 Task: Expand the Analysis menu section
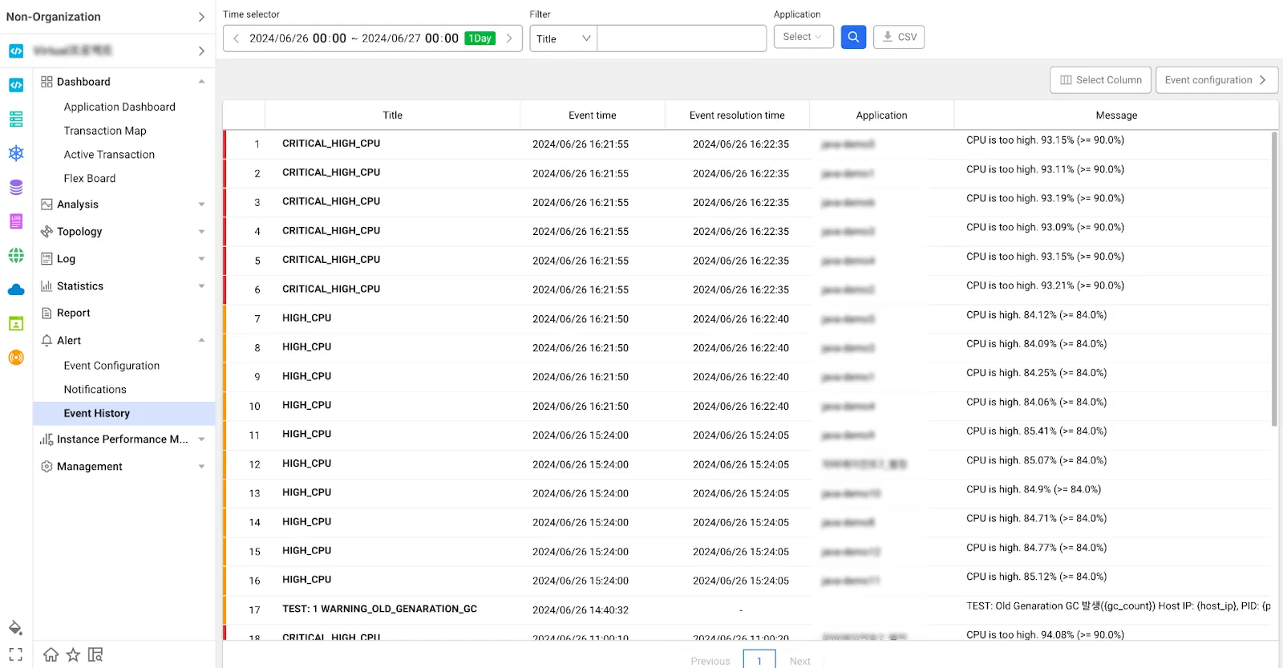[x=201, y=204]
